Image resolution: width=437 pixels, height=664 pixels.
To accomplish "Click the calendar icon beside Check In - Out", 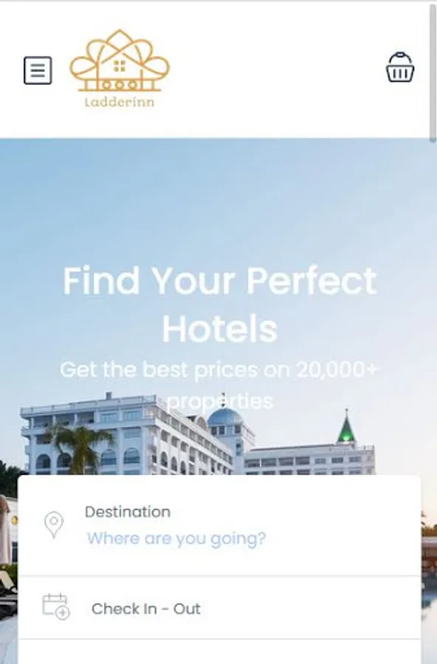I will pyautogui.click(x=56, y=606).
